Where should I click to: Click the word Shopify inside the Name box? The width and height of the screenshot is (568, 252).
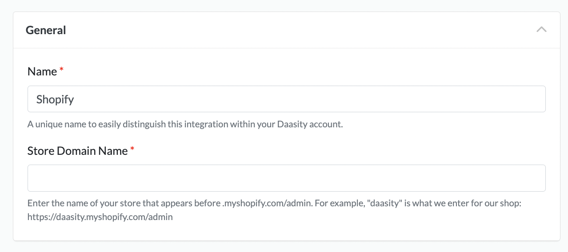(55, 99)
